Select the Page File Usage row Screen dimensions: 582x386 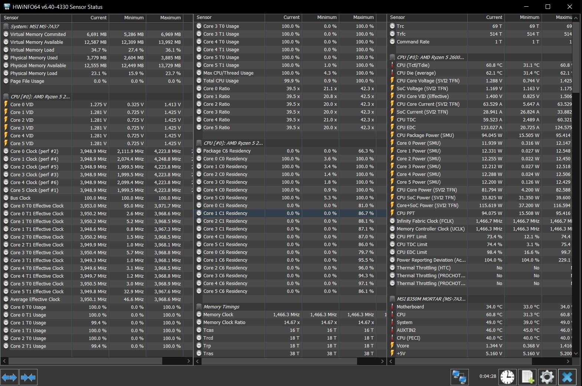97,81
